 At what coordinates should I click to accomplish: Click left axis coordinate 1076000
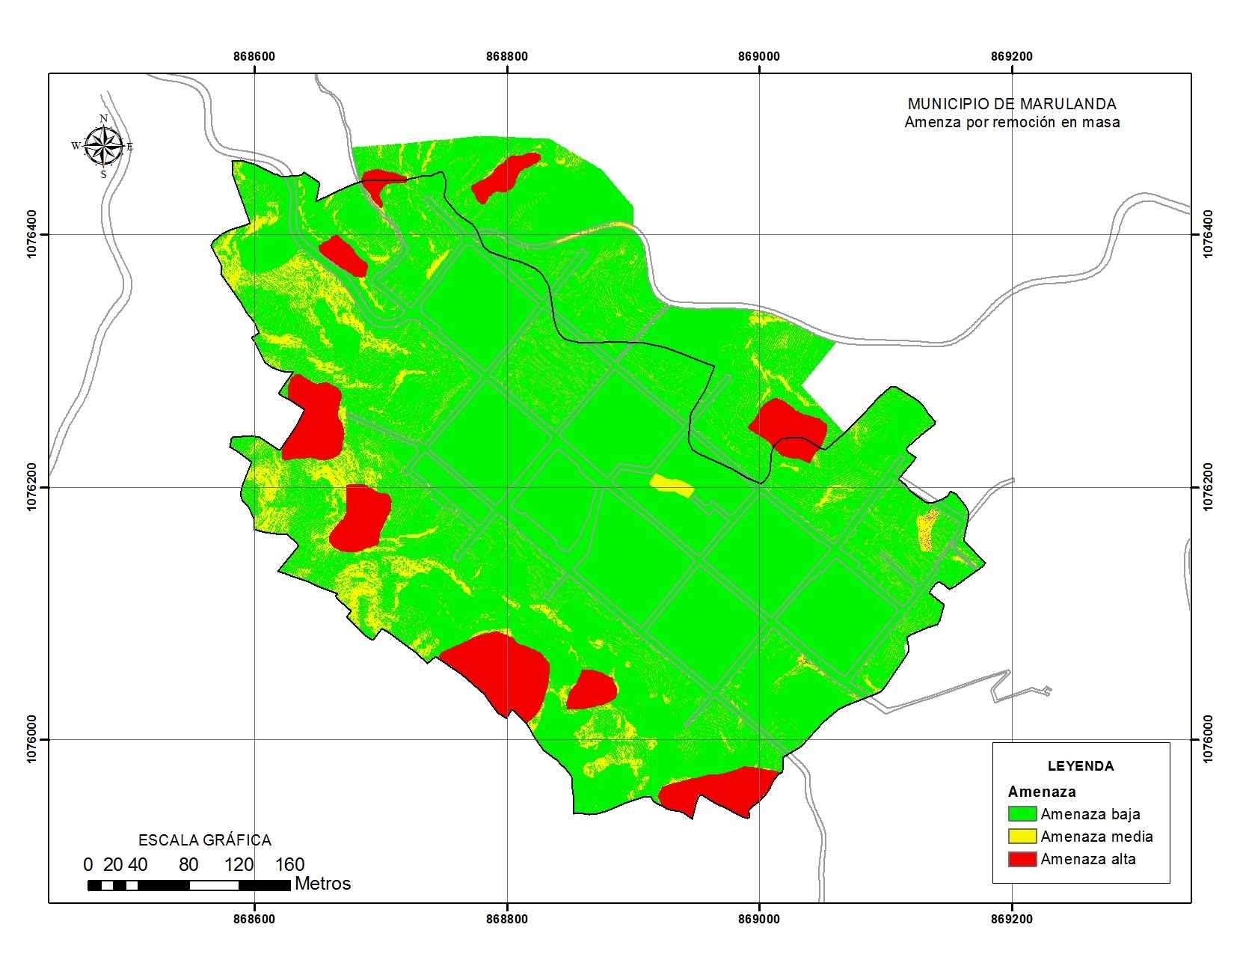click(x=32, y=739)
